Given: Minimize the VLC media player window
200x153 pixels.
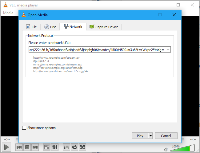Looking at the screenshot, I should point(164,5).
